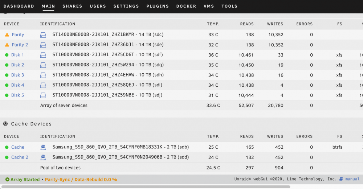363x189 pixels.
Task: Open the Settings tab
Action: (x=126, y=6)
